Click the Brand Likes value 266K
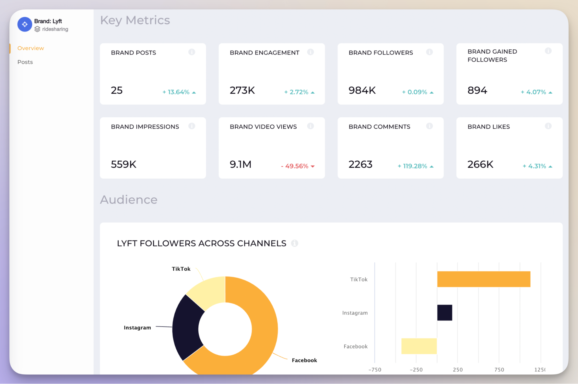This screenshot has width=578, height=384. (x=481, y=164)
